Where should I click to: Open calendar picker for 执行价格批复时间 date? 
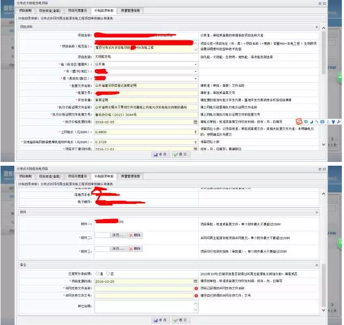pos(195,121)
